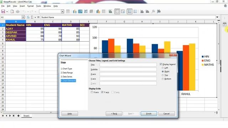The height and width of the screenshot is (128, 228).
Task: Toggle the Horizontal Grids toolbar icon
Action: point(130,11)
